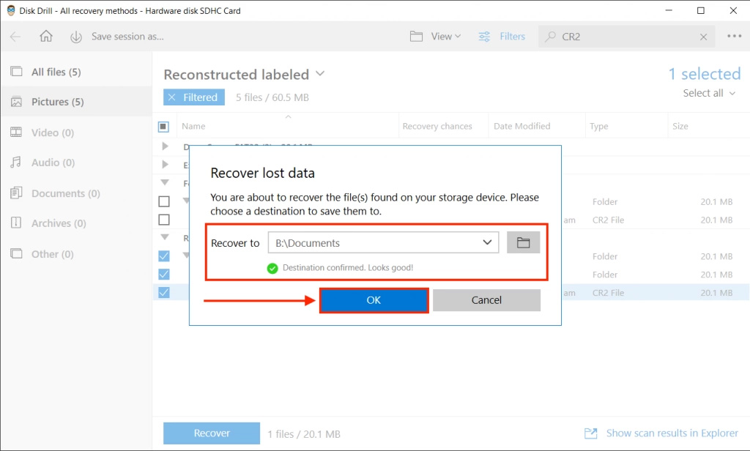The height and width of the screenshot is (451, 750).
Task: Uncheck the highlighted CR2 File row
Action: coord(164,293)
